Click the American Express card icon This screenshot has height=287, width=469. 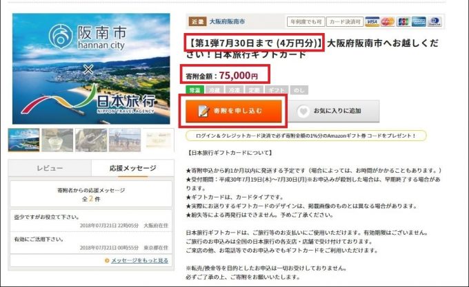[x=419, y=21]
